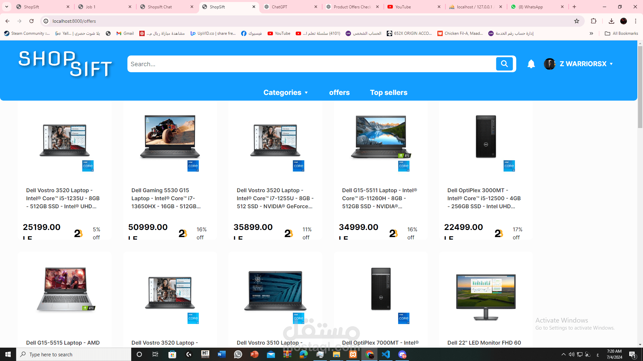This screenshot has height=361, width=643.
Task: Open Windows notification center icon
Action: tap(633, 354)
